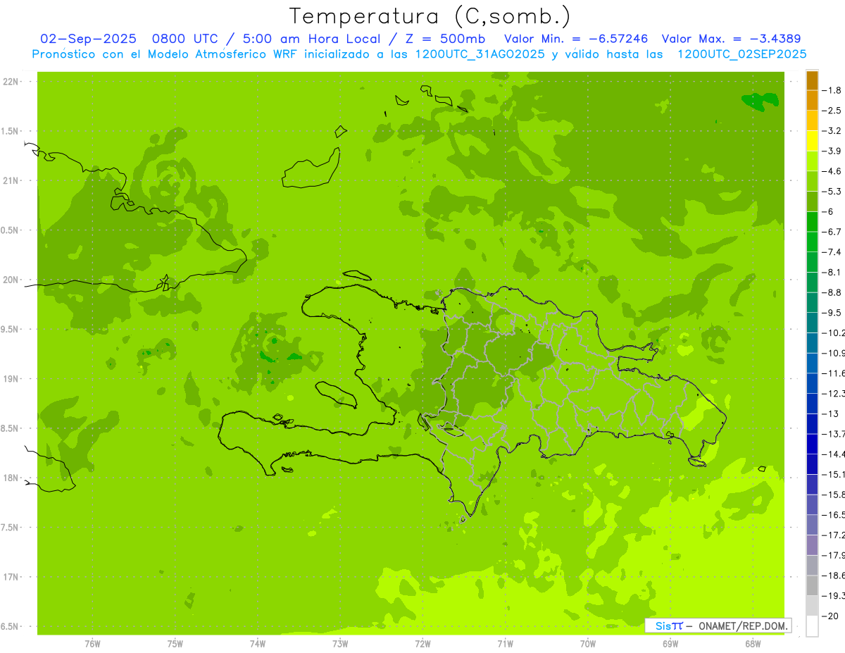Click the 'Valor Min. = -6.57246' text
The image size is (845, 653).
click(575, 39)
